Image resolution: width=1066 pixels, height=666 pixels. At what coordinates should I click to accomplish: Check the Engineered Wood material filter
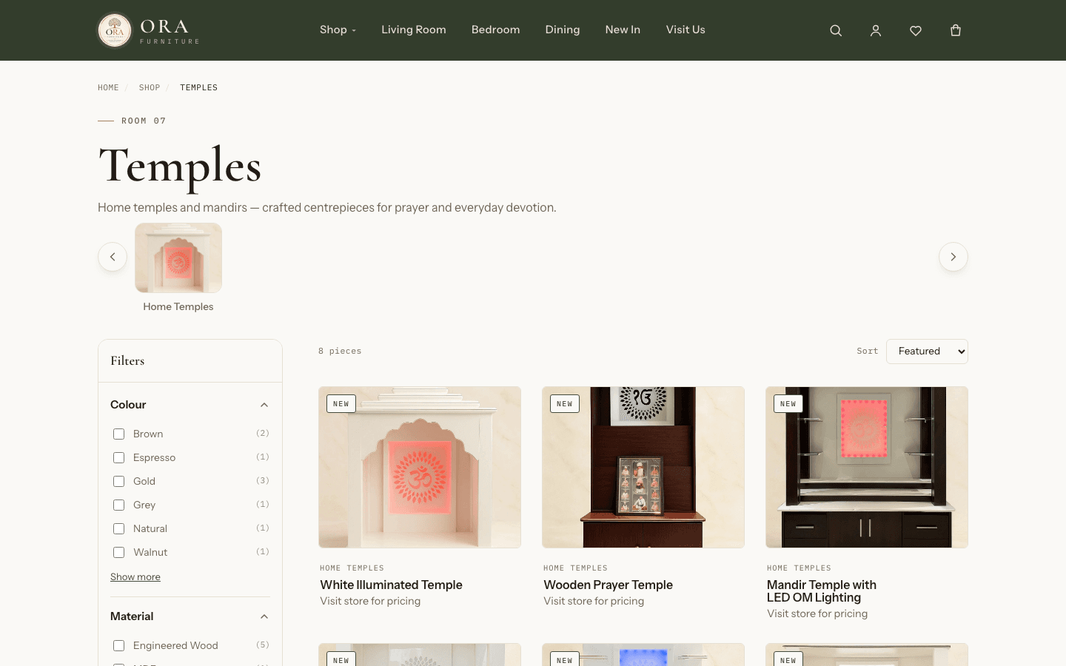118,645
